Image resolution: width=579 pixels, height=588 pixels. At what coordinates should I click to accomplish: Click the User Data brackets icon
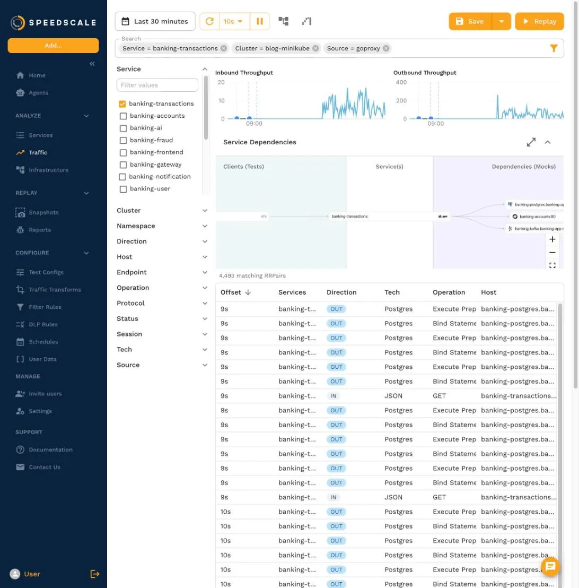[20, 359]
